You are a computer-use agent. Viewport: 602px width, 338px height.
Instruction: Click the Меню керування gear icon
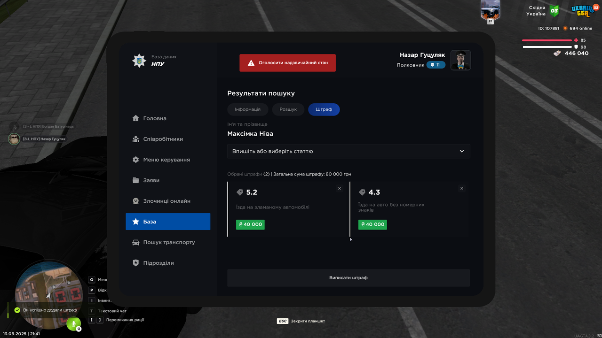[x=136, y=160]
